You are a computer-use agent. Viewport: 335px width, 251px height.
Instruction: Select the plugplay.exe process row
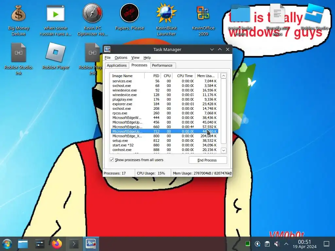click(164, 99)
